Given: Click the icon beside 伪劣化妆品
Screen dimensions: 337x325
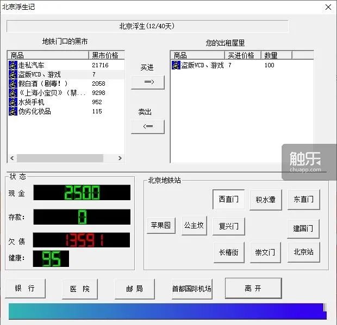Looking at the screenshot, I should 13,111.
